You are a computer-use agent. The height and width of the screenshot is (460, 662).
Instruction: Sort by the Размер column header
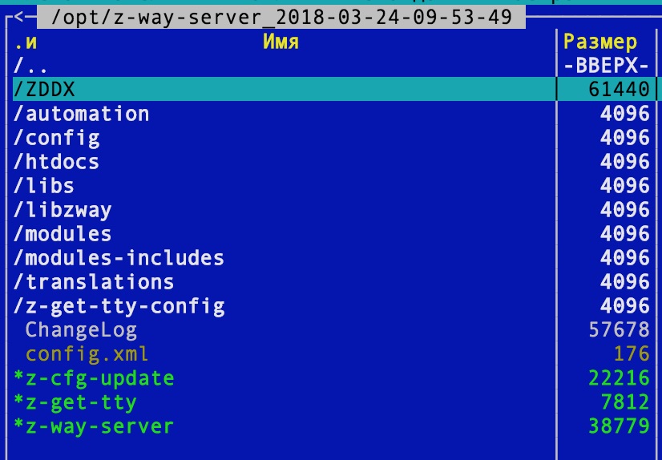click(600, 42)
